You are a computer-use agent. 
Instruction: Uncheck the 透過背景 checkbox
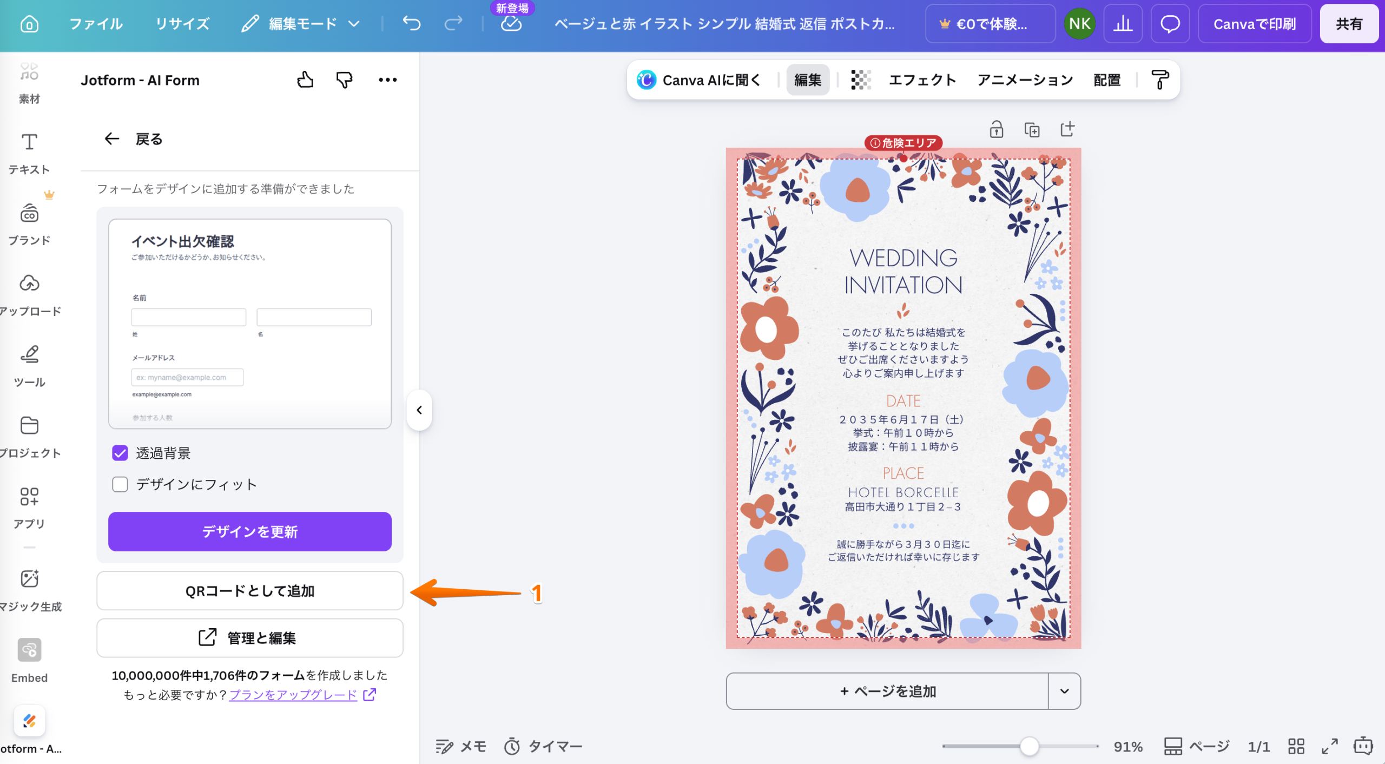pyautogui.click(x=120, y=453)
